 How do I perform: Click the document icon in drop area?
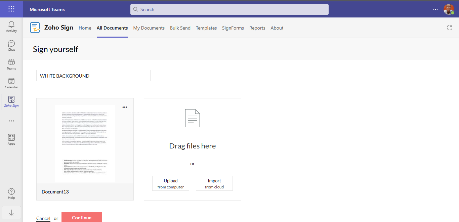193,118
